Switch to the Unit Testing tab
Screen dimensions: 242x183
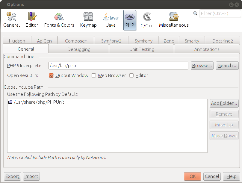click(x=142, y=49)
